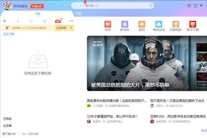Go forward with the forward arrow

coord(80,5)
